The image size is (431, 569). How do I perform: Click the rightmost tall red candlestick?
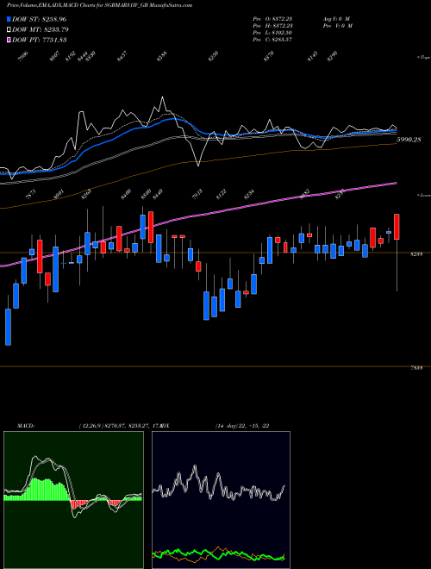(397, 227)
